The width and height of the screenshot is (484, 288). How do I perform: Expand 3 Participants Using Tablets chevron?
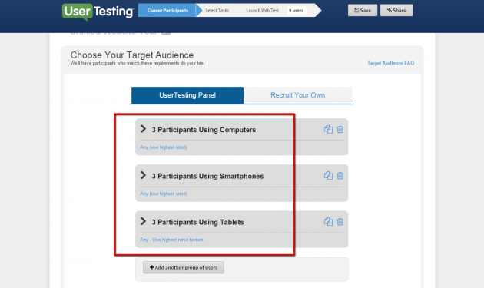pos(143,221)
